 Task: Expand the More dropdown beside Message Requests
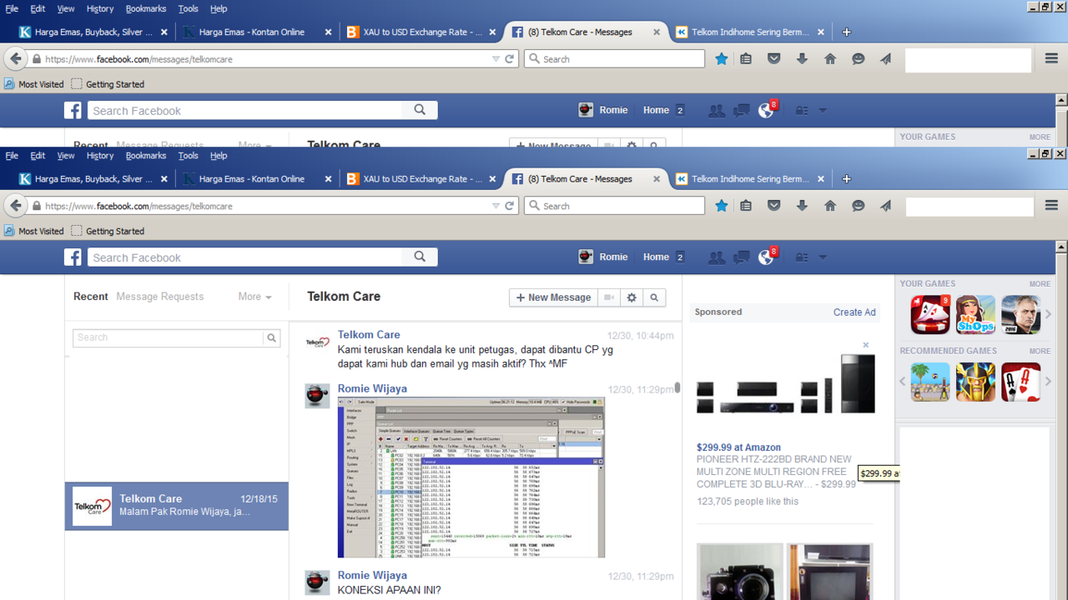(x=254, y=297)
